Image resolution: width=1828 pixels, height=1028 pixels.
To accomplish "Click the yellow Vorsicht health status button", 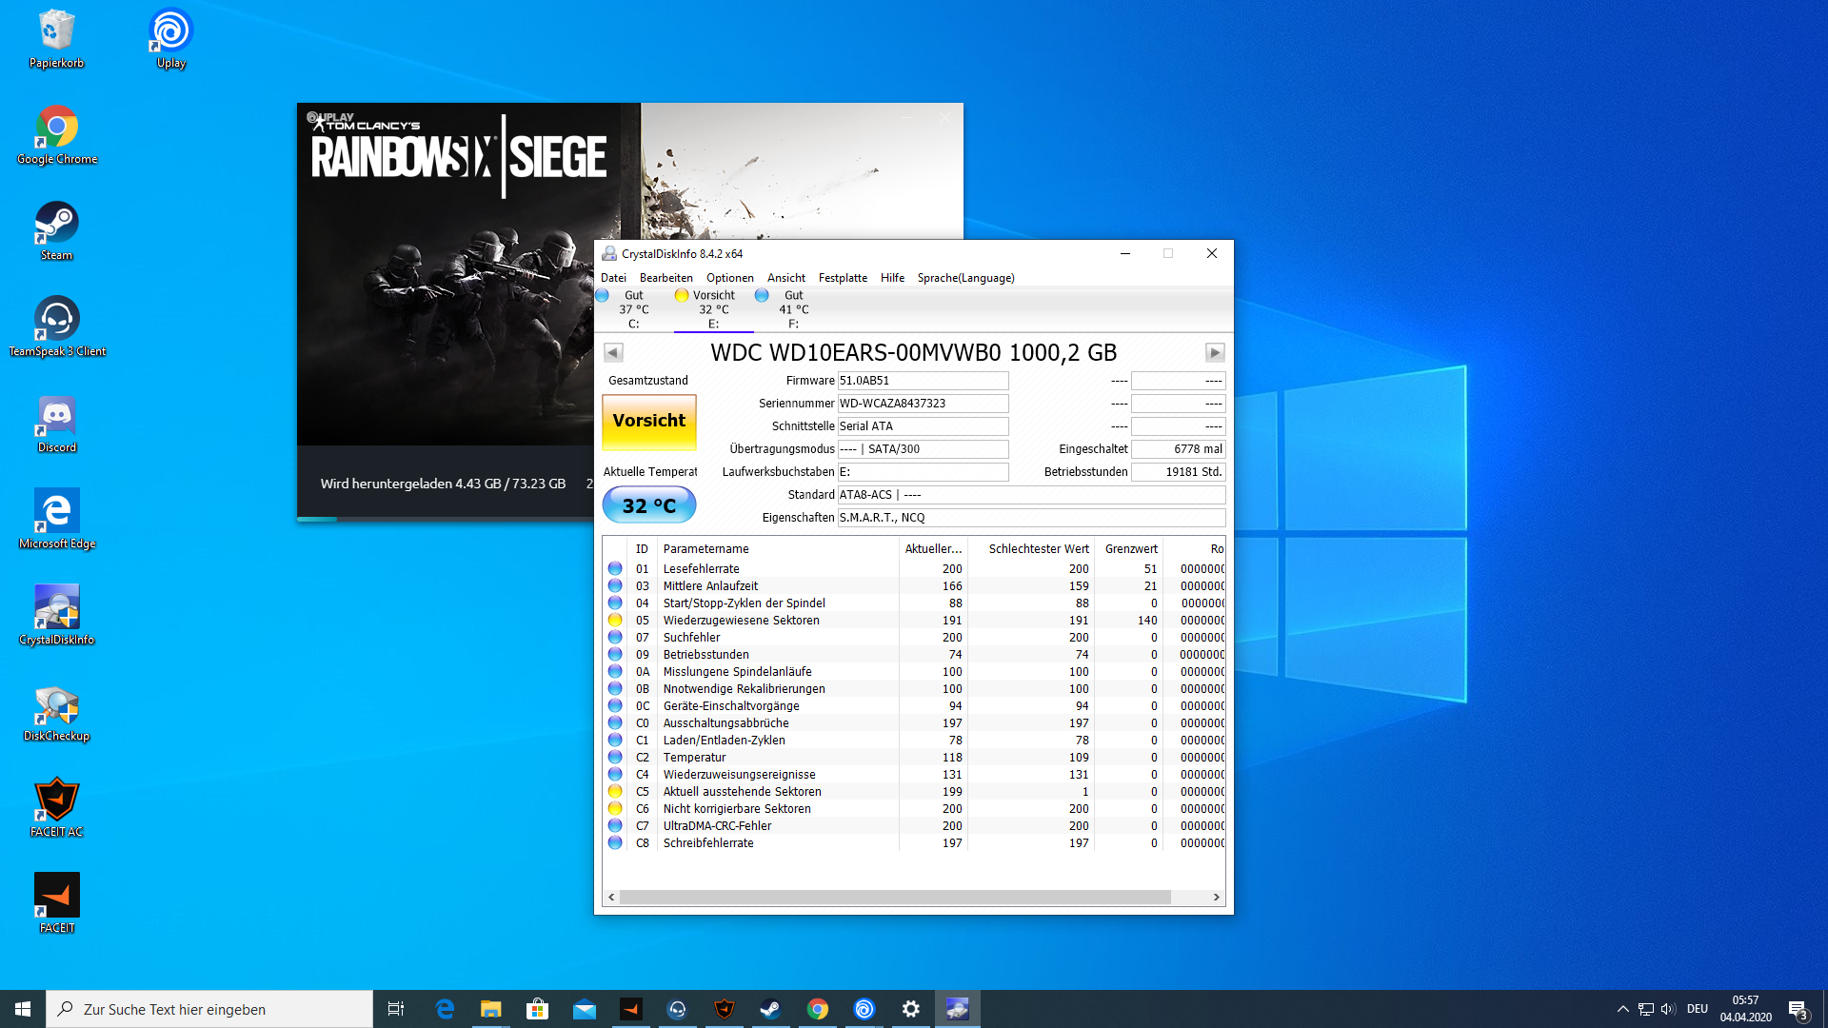I will tap(649, 421).
